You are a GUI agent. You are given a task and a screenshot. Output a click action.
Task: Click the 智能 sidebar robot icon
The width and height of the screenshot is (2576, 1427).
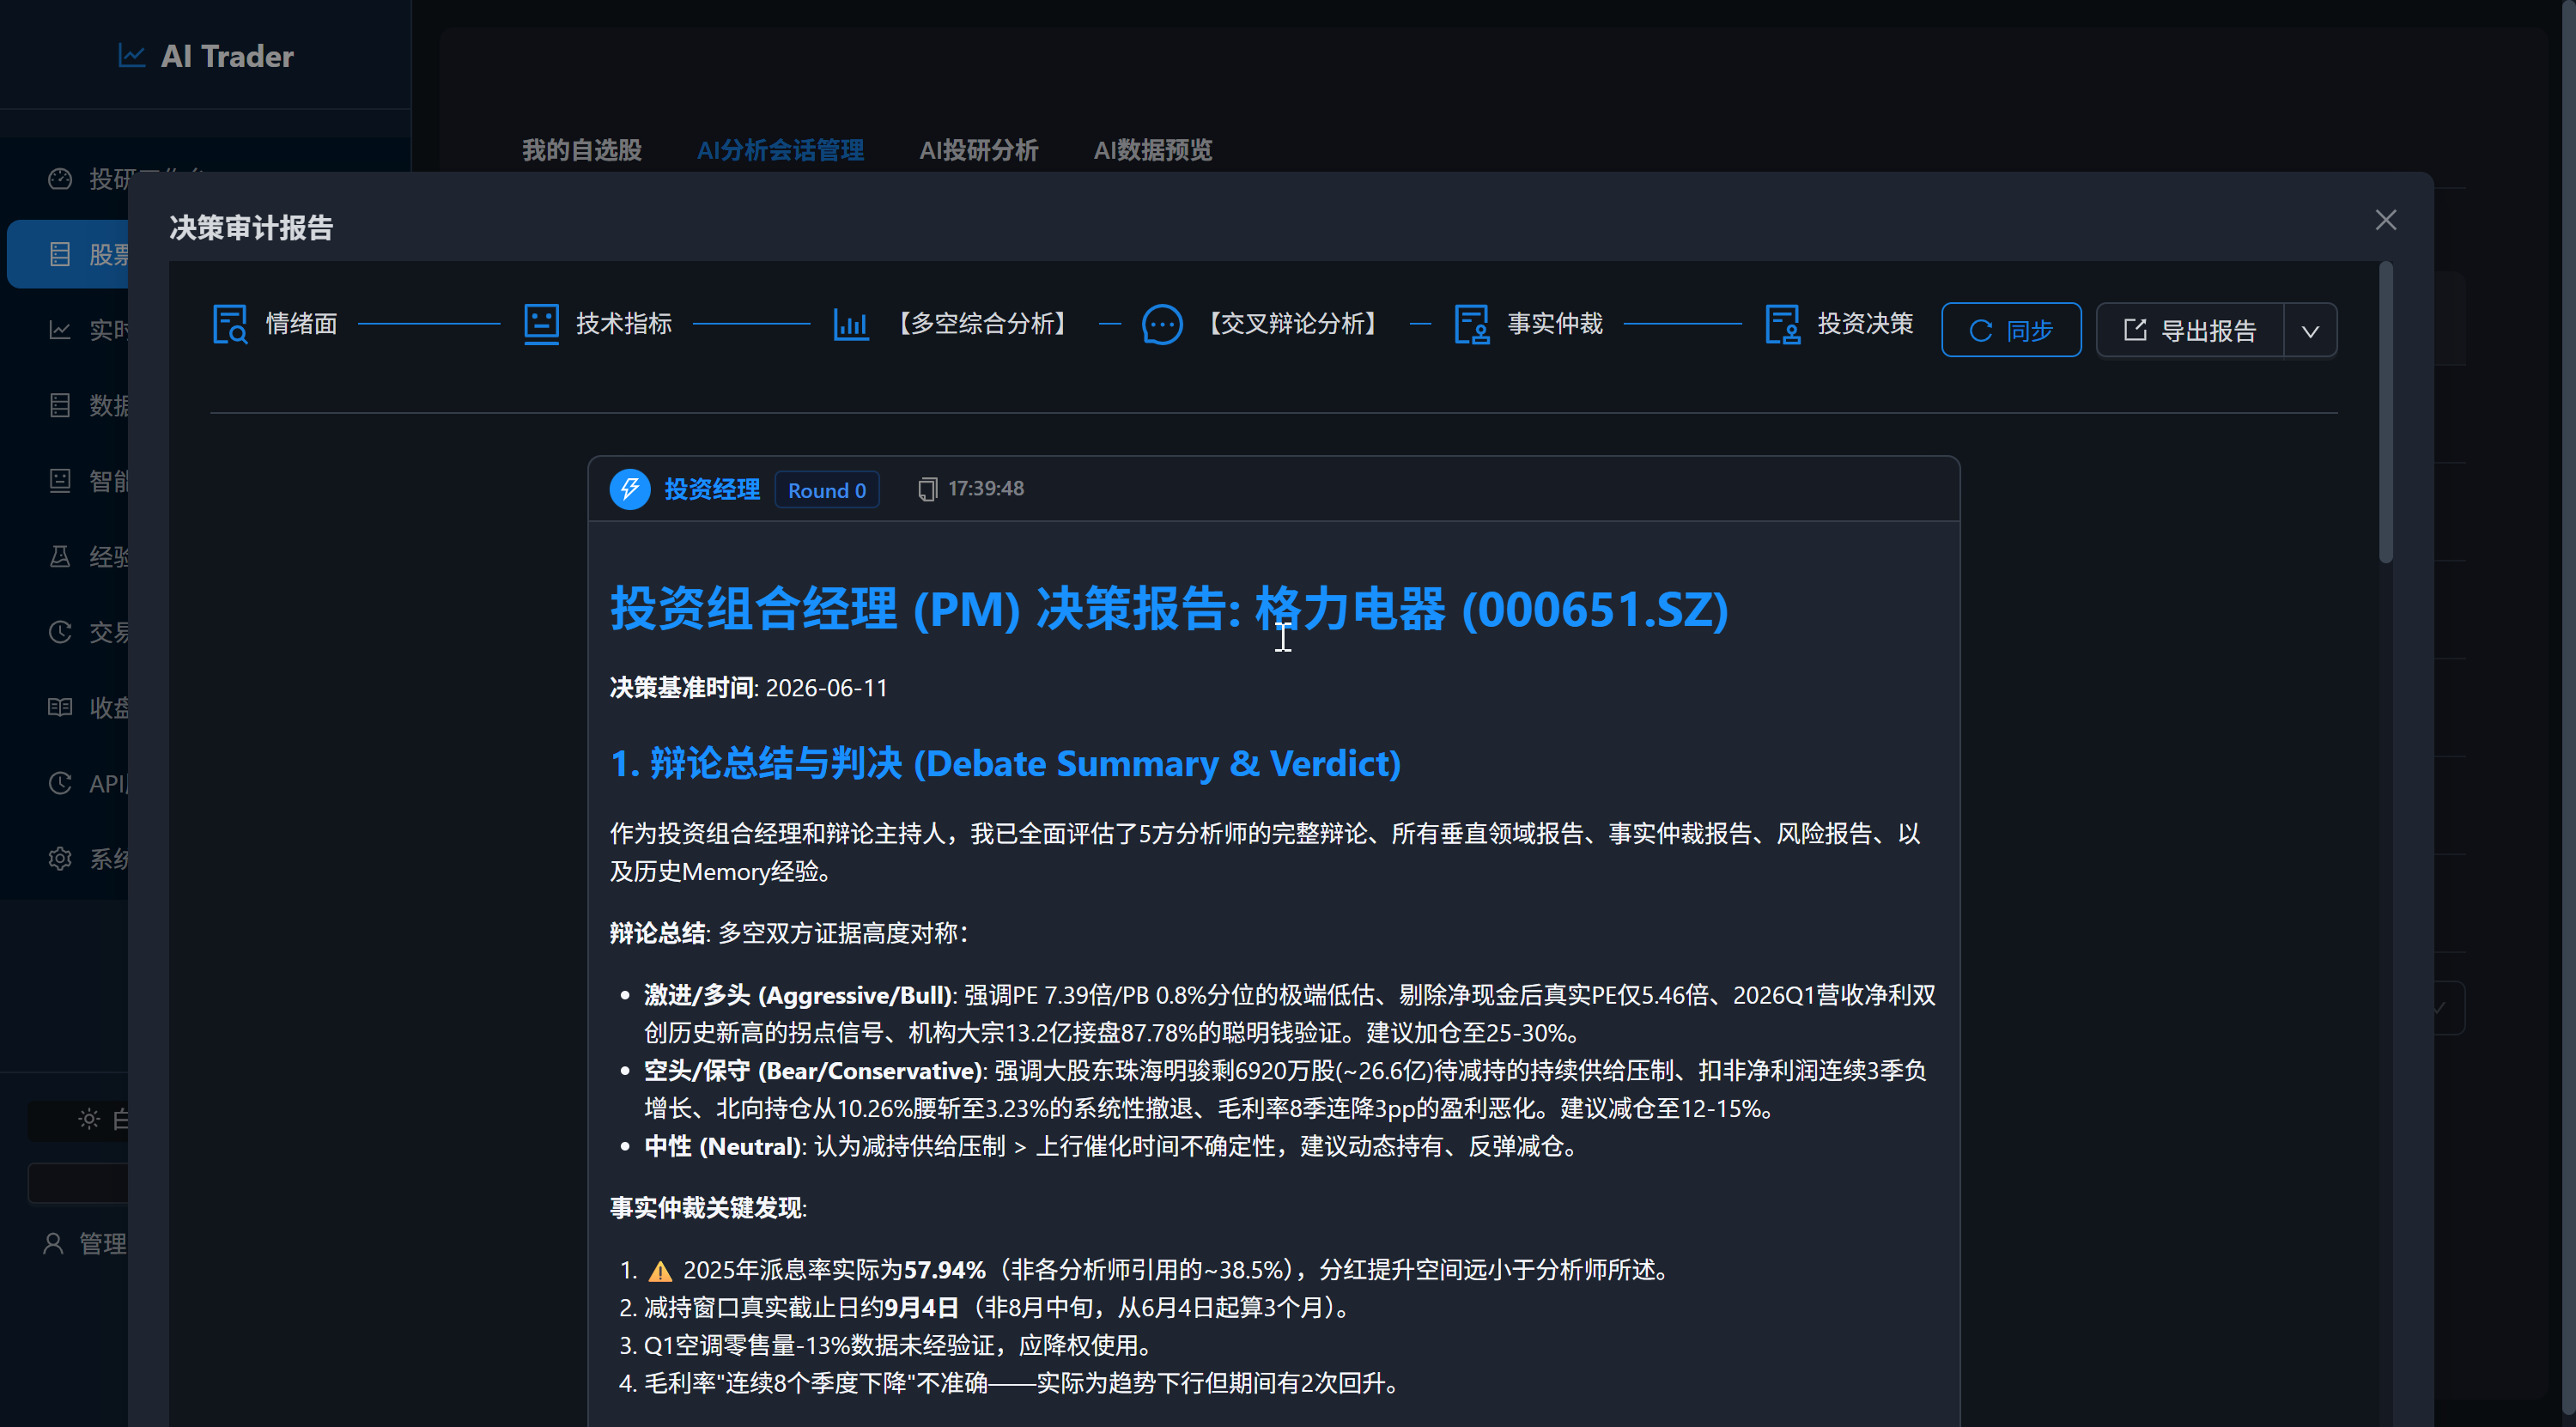click(x=60, y=481)
